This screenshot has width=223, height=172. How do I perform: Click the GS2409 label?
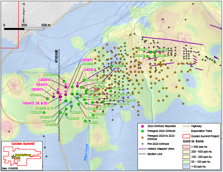tap(51, 75)
